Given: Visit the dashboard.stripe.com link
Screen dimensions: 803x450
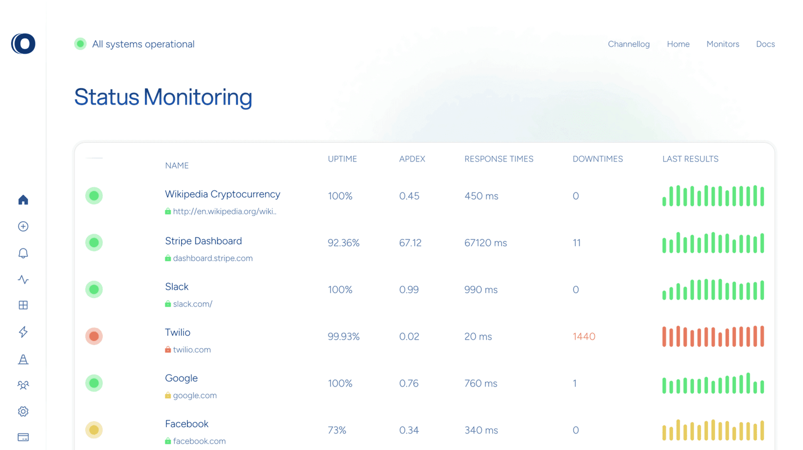Looking at the screenshot, I should pos(213,258).
